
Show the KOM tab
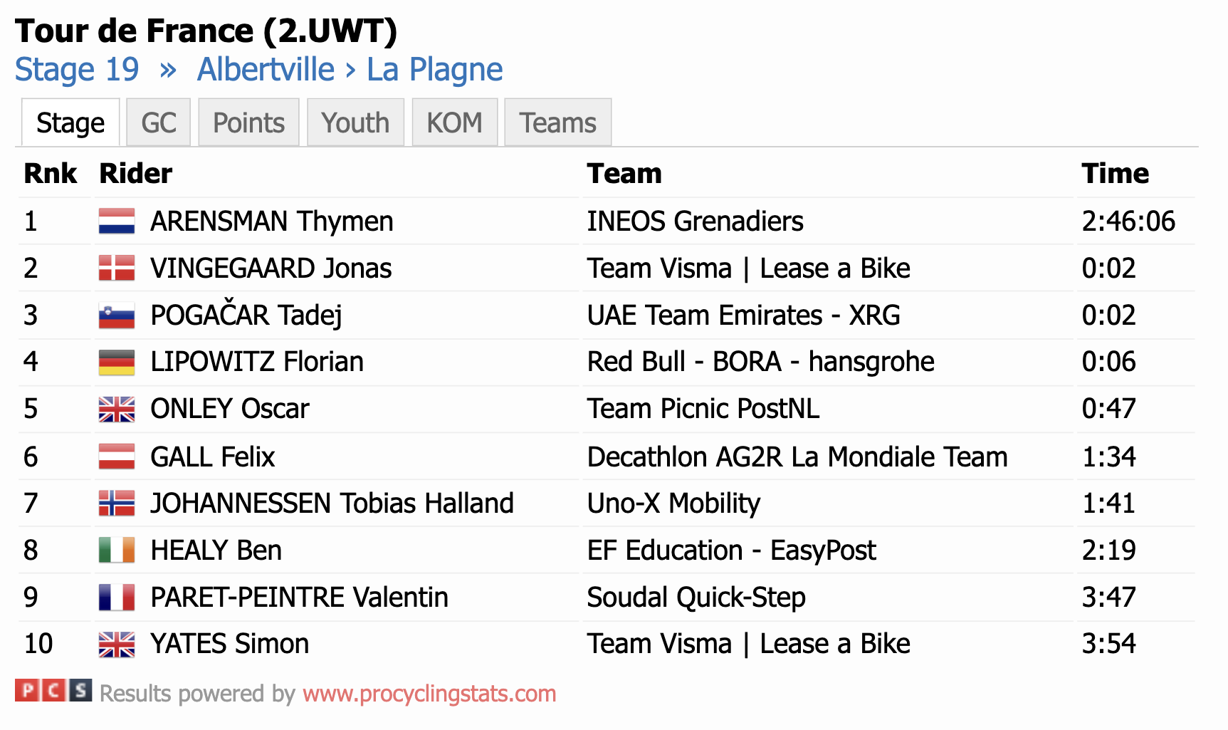454,122
